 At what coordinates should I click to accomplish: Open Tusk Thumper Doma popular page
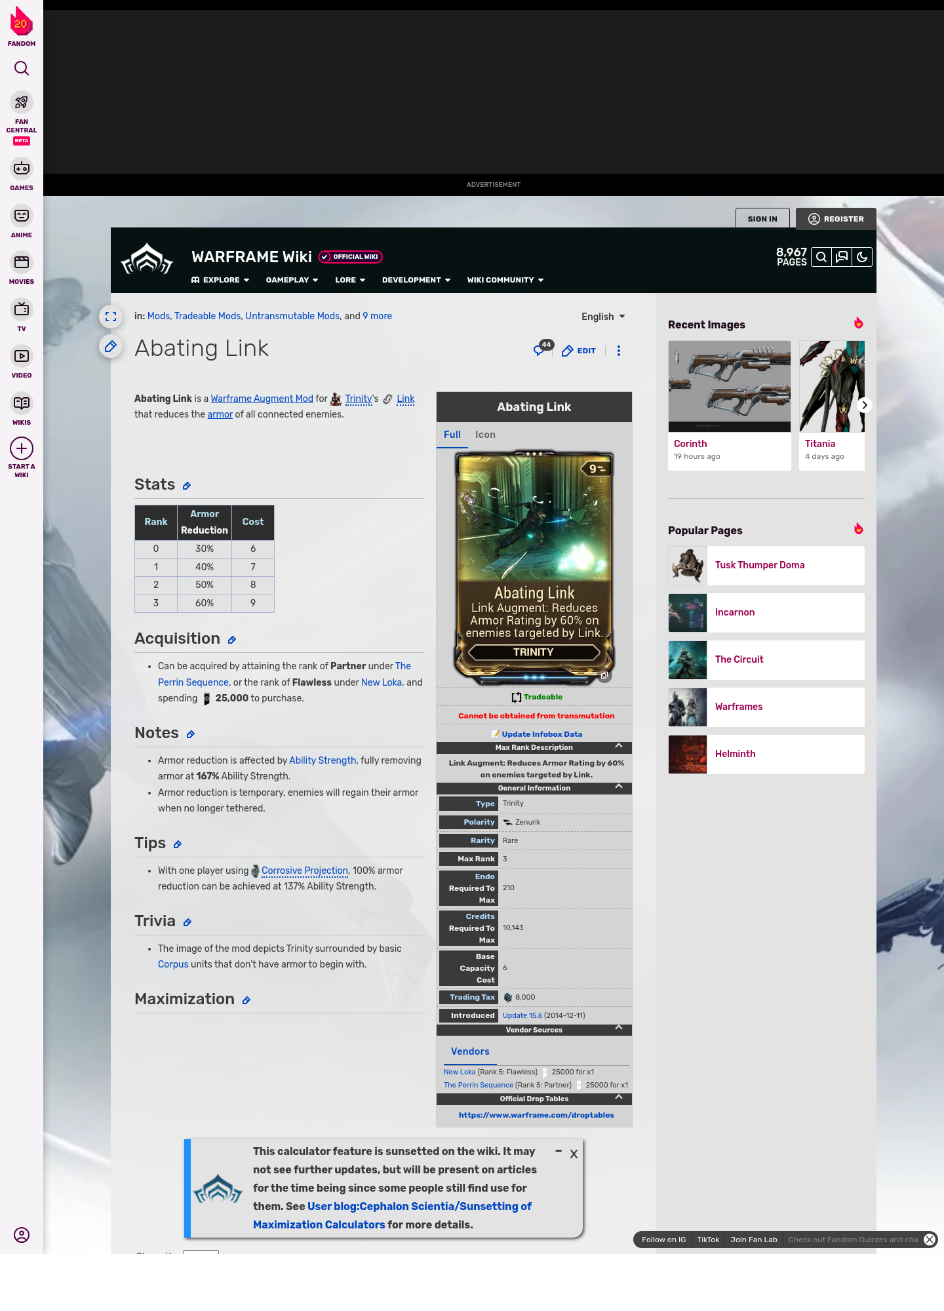click(x=766, y=565)
